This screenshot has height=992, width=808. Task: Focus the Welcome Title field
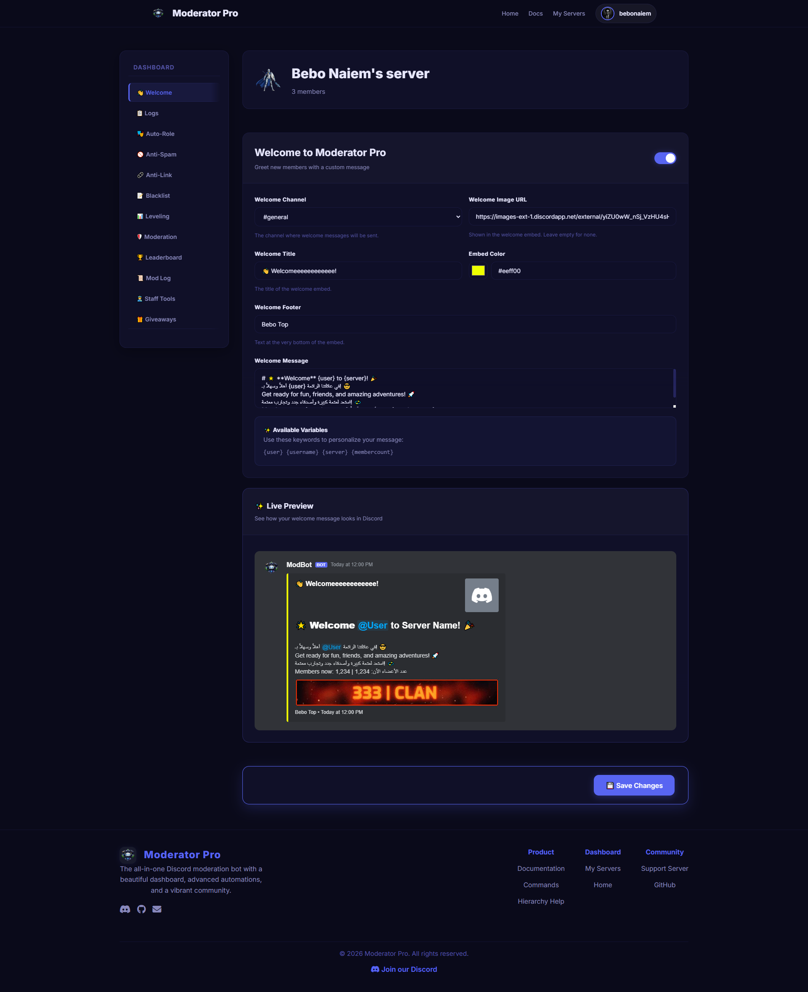(358, 271)
